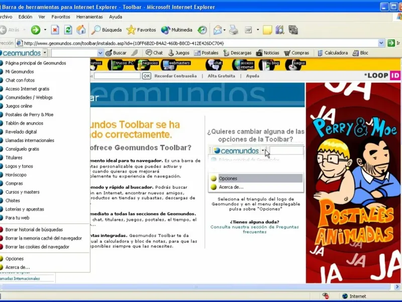
Task: Launch Calculadora from the Geomundos toolbar
Action: pyautogui.click(x=333, y=53)
